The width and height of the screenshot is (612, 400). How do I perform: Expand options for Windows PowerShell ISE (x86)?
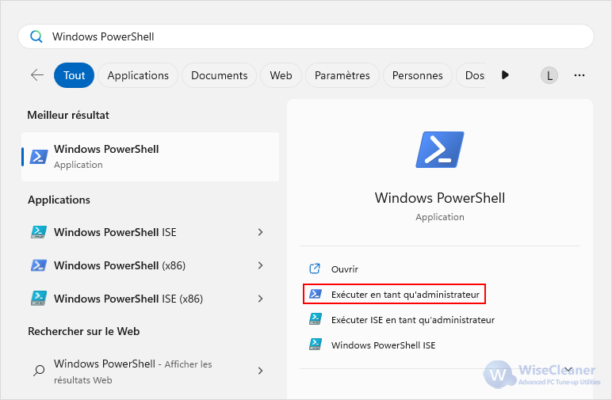coord(260,299)
